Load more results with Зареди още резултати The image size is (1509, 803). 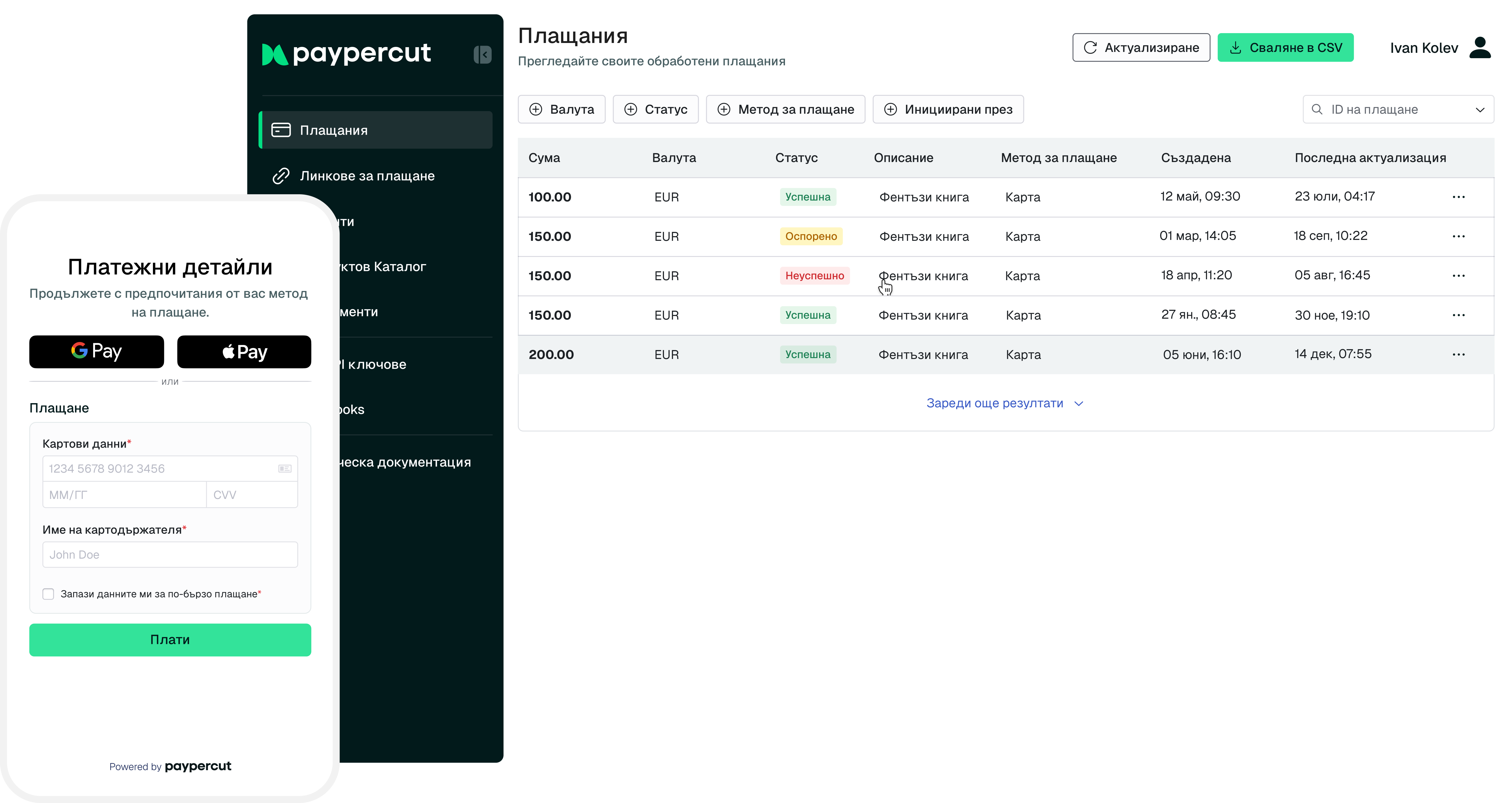[x=1005, y=403]
